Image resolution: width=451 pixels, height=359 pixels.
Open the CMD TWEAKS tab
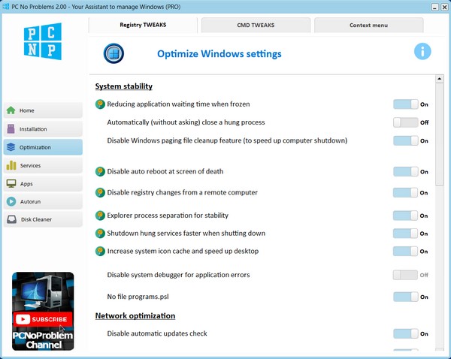256,25
